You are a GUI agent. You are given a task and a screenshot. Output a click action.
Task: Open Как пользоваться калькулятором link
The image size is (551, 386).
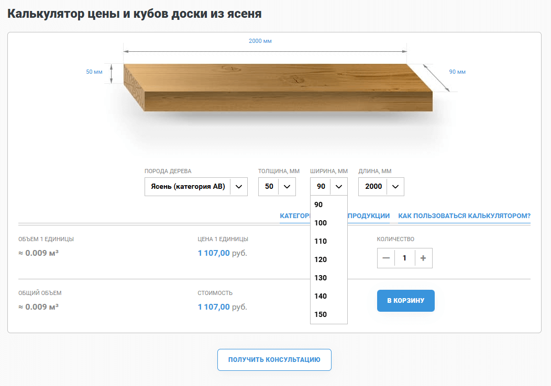464,215
